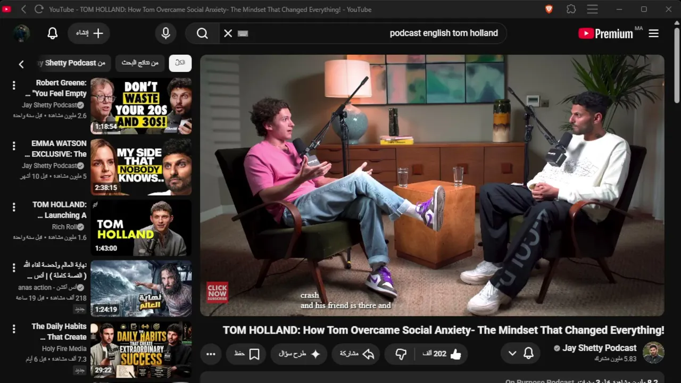The height and width of the screenshot is (383, 681).
Task: Open more actions three-dot button under video
Action: point(211,354)
